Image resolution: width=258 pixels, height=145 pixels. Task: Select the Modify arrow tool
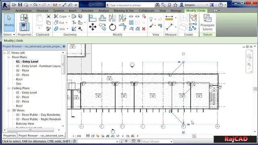click(9, 23)
